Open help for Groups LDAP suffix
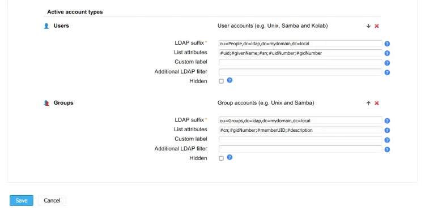Screen dimensions: 425x211 point(387,120)
